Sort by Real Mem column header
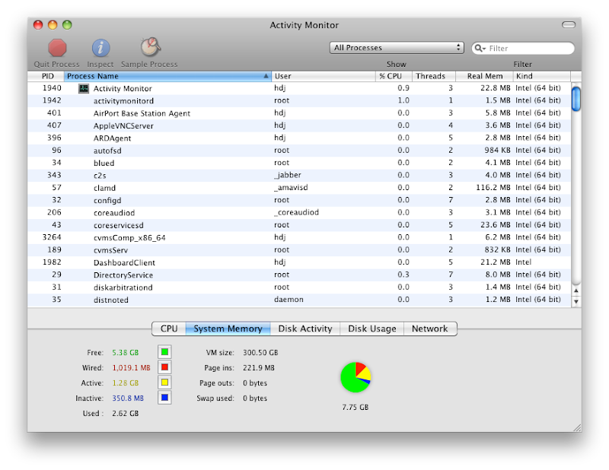The width and height of the screenshot is (609, 470). [484, 76]
